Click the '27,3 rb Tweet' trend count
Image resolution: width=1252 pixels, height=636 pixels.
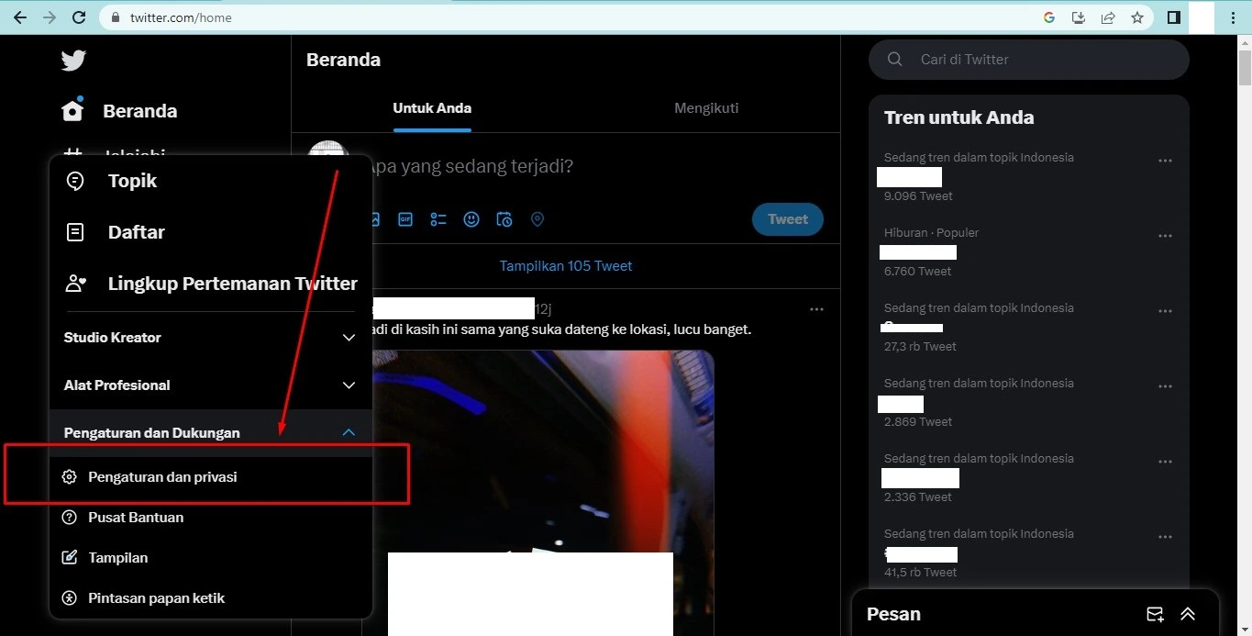click(x=920, y=347)
